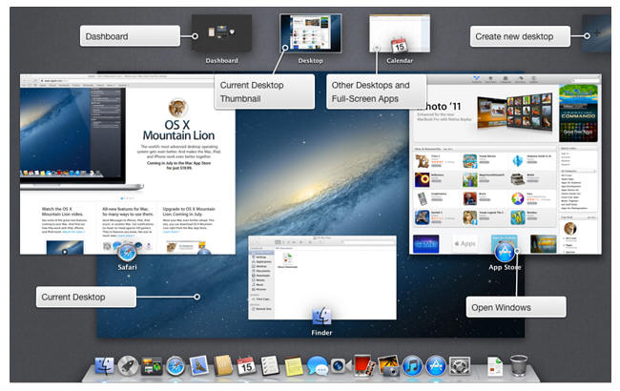
Task: Click the 'Finder' window label text
Action: (x=321, y=333)
